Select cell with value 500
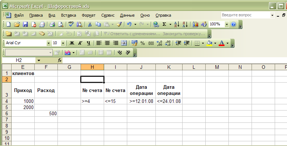 (x=46, y=113)
